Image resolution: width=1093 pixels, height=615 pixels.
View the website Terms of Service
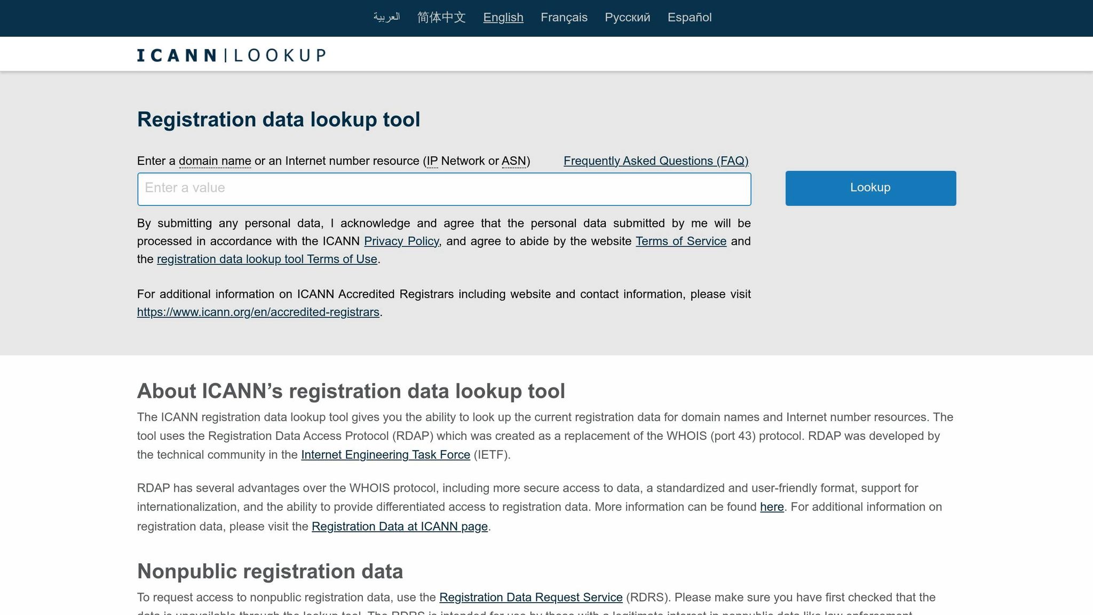681,241
